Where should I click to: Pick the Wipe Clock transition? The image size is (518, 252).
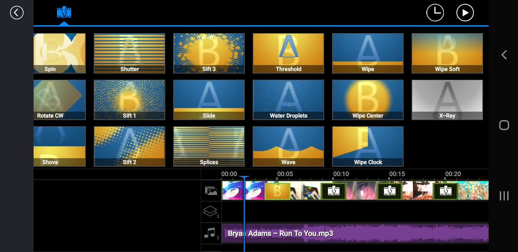(x=367, y=146)
